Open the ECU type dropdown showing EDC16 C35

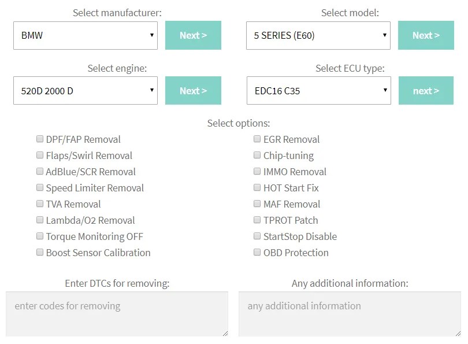(319, 90)
